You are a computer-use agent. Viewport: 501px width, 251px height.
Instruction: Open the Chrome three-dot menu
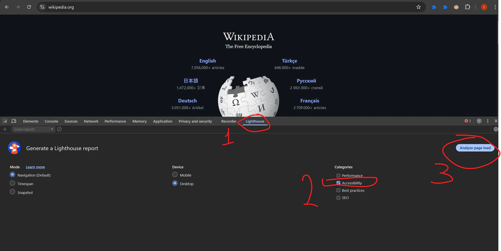tap(495, 7)
